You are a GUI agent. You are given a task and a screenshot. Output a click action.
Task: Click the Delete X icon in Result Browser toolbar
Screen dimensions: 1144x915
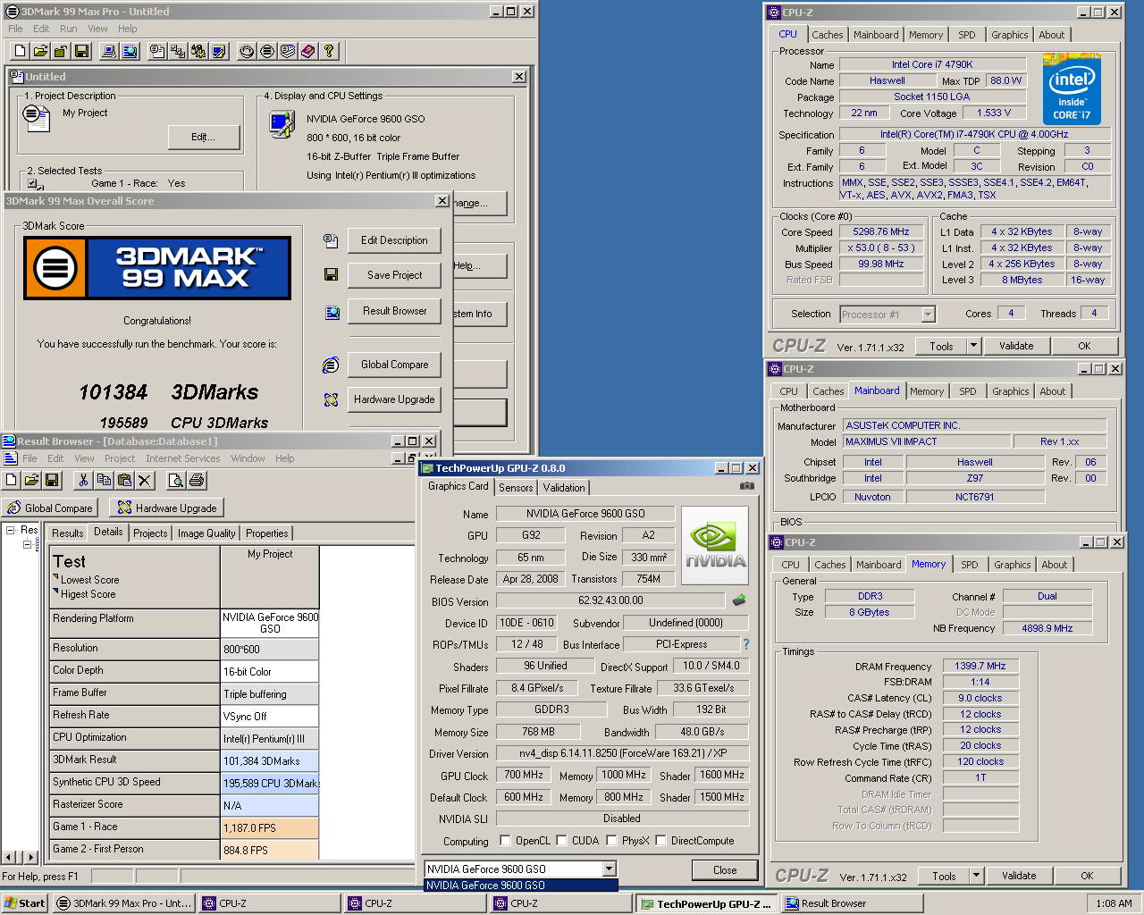pos(146,480)
